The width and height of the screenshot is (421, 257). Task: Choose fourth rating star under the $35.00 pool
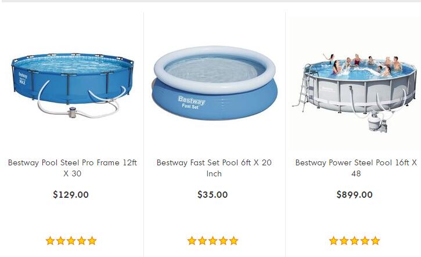coord(223,241)
